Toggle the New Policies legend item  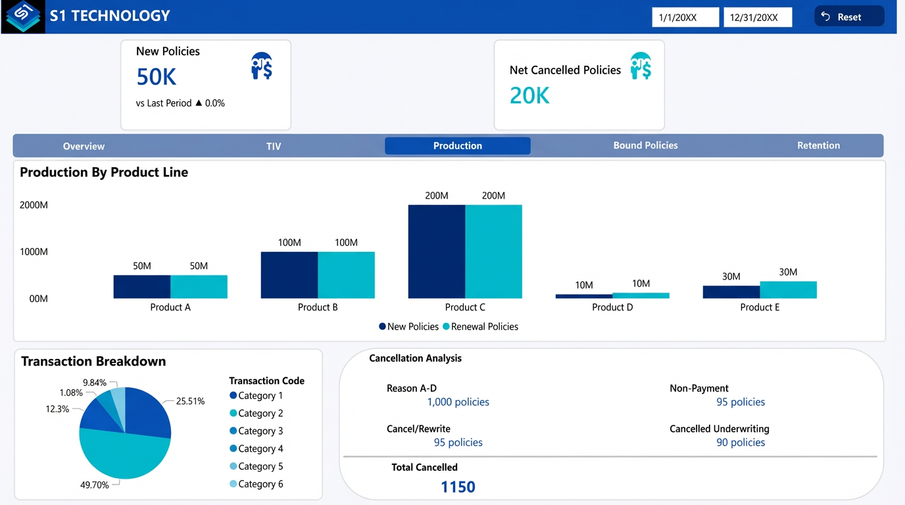pos(408,326)
